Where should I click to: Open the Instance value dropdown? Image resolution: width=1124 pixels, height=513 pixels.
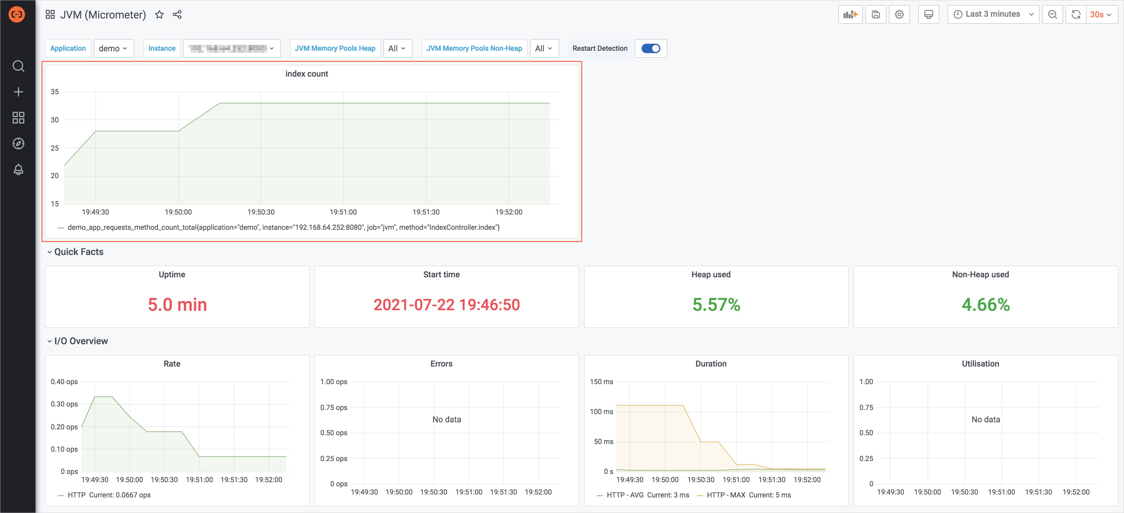(232, 48)
